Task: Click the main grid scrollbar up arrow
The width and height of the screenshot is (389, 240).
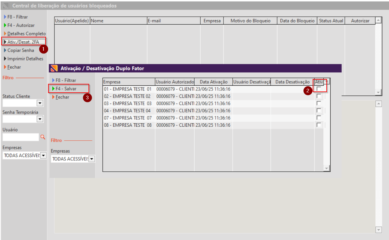Action: coord(378,20)
